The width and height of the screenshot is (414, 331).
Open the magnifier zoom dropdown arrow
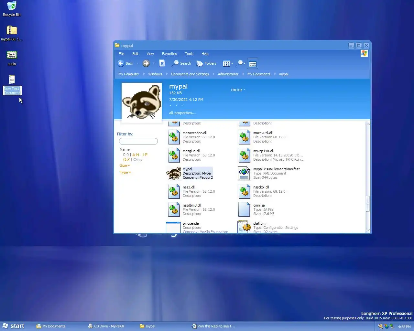pos(245,64)
